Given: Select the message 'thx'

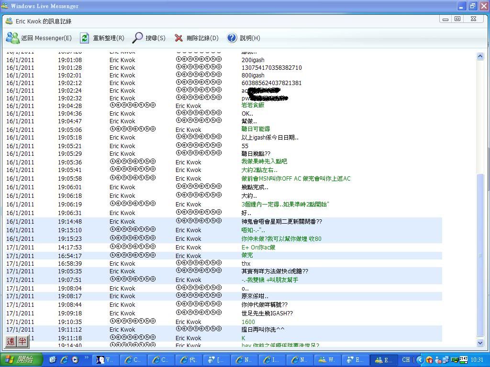Looking at the screenshot, I should tap(246, 263).
